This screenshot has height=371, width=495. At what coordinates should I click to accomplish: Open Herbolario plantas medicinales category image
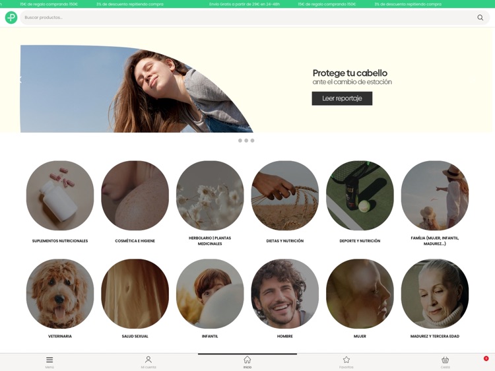pos(210,195)
